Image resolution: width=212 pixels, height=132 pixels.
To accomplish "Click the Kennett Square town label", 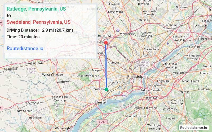I will coord(32,103).
